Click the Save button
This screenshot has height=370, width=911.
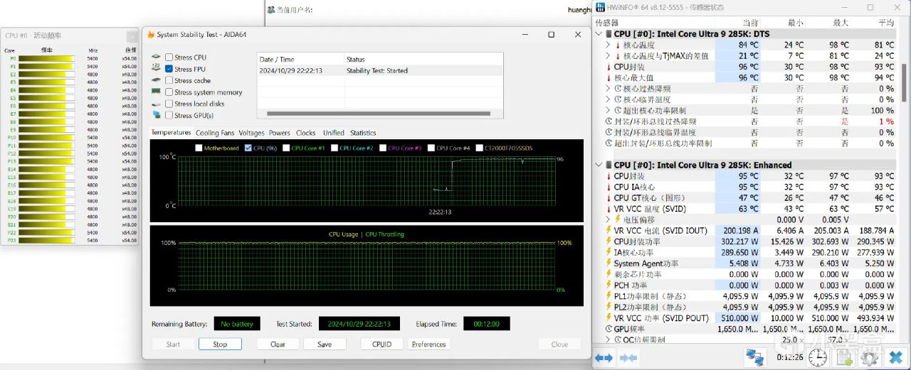click(325, 344)
